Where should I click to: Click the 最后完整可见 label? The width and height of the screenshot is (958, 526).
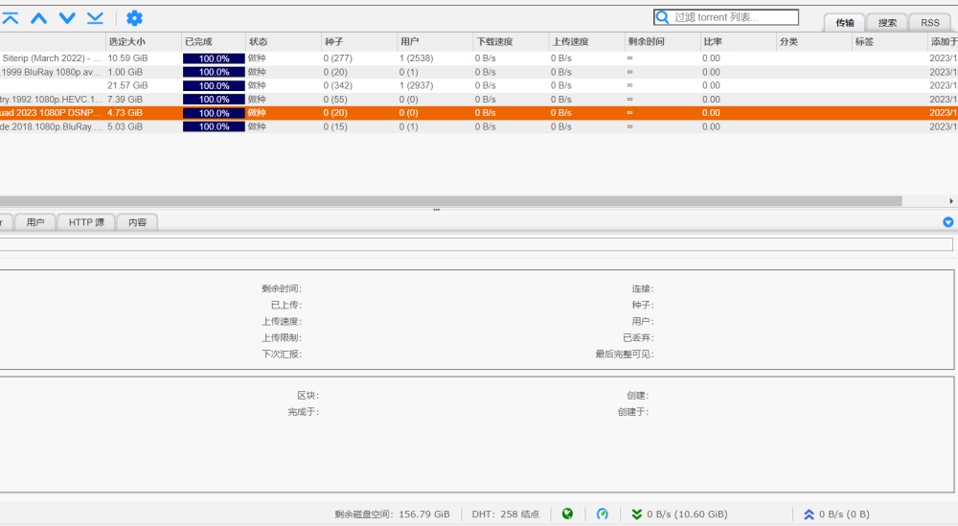[x=625, y=354]
